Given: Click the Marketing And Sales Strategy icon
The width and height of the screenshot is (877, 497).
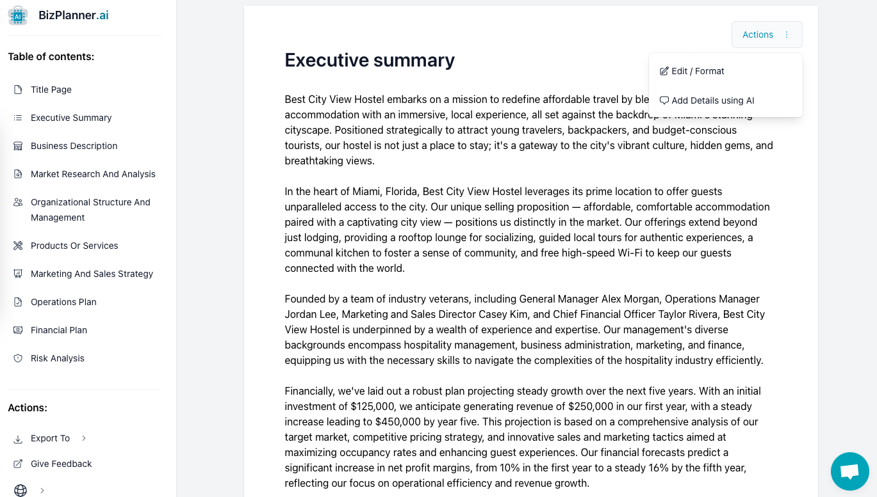Looking at the screenshot, I should [x=18, y=274].
